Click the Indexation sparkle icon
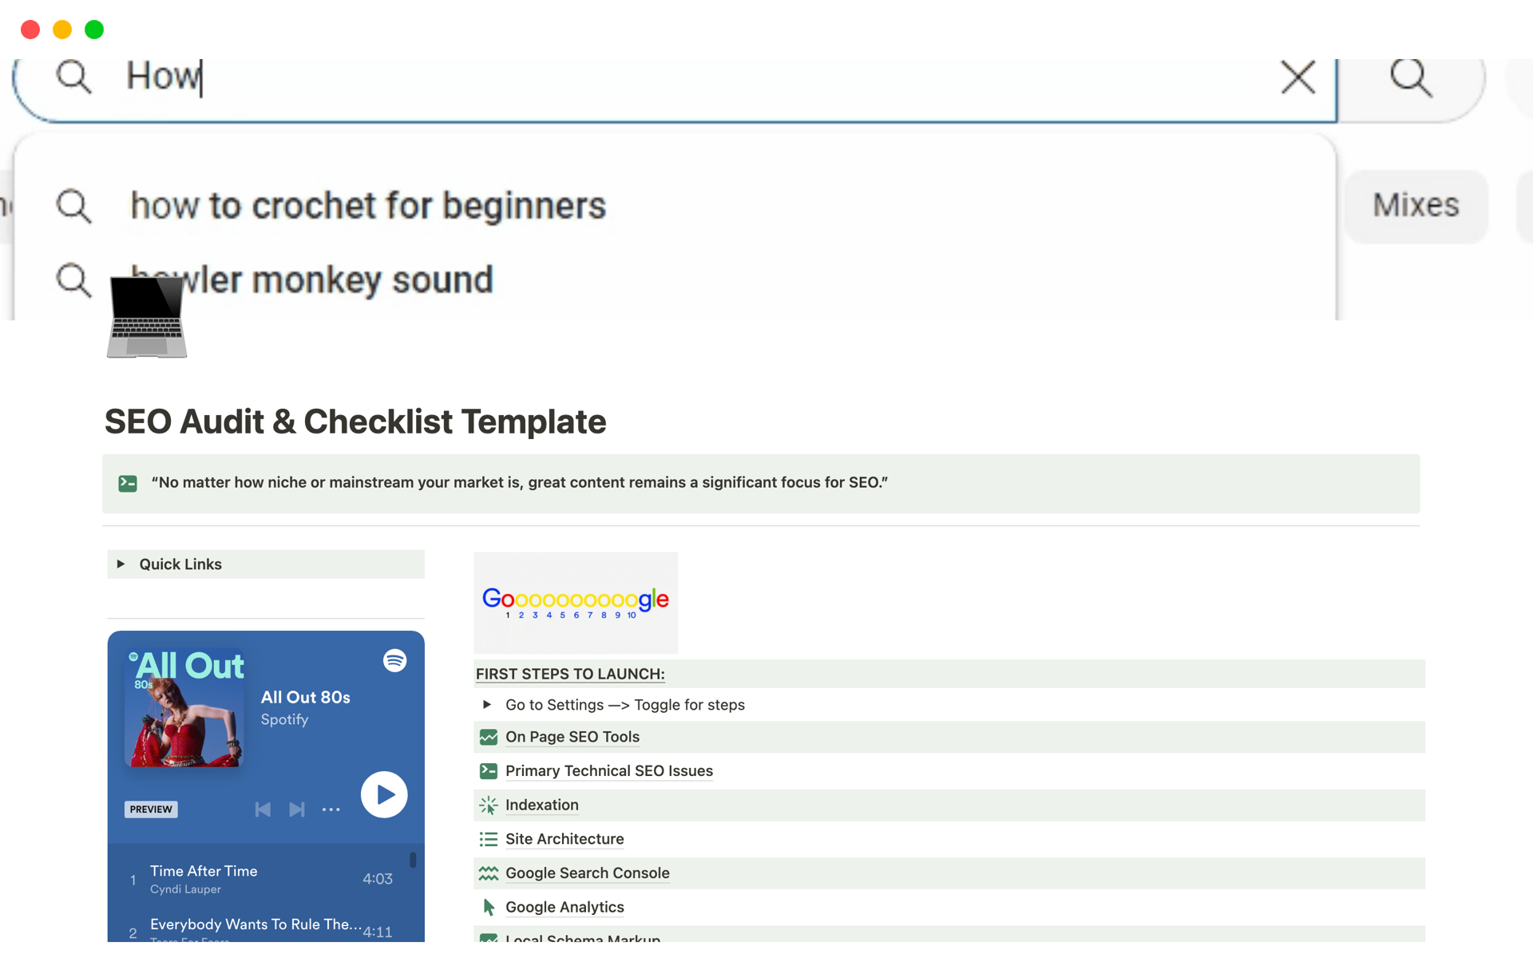 click(x=488, y=805)
